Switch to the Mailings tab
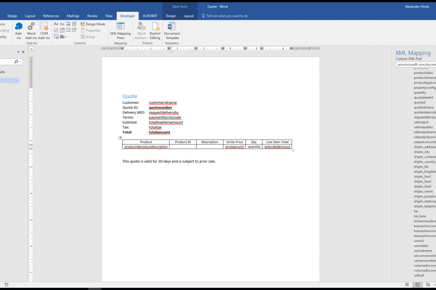 tap(73, 16)
